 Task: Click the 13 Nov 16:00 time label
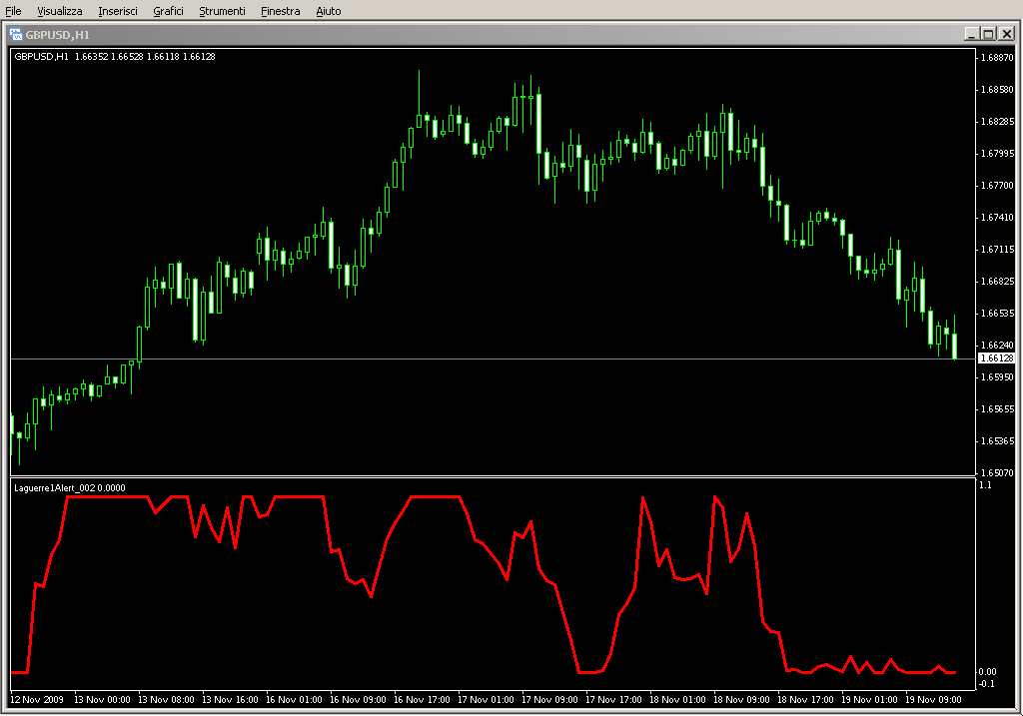coord(230,700)
